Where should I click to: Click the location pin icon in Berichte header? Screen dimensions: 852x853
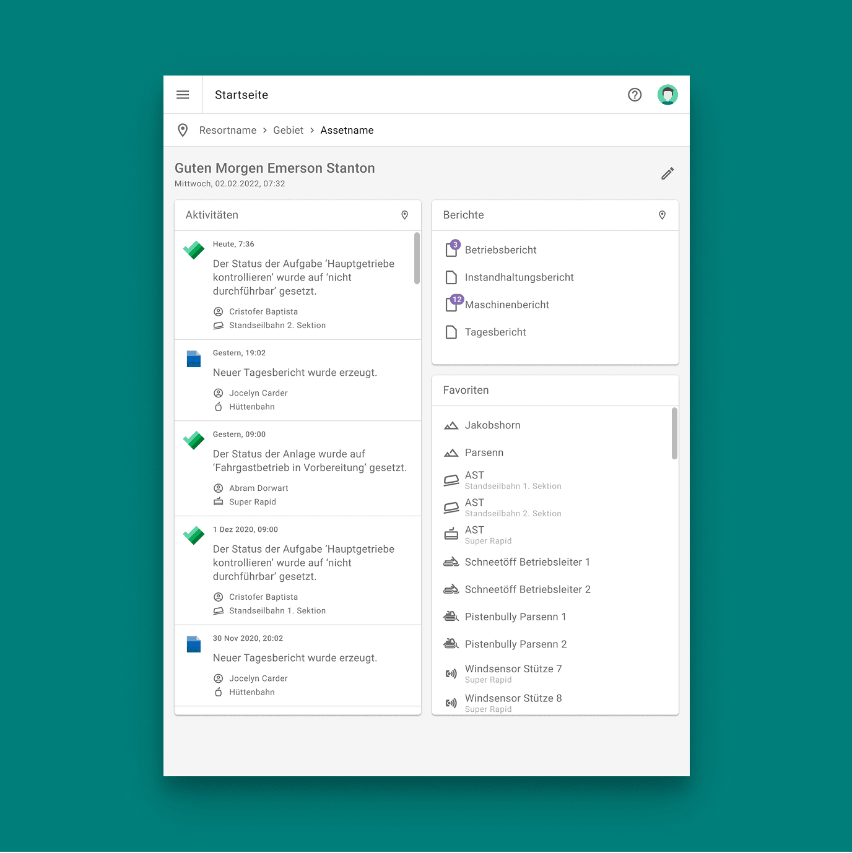pyautogui.click(x=662, y=215)
